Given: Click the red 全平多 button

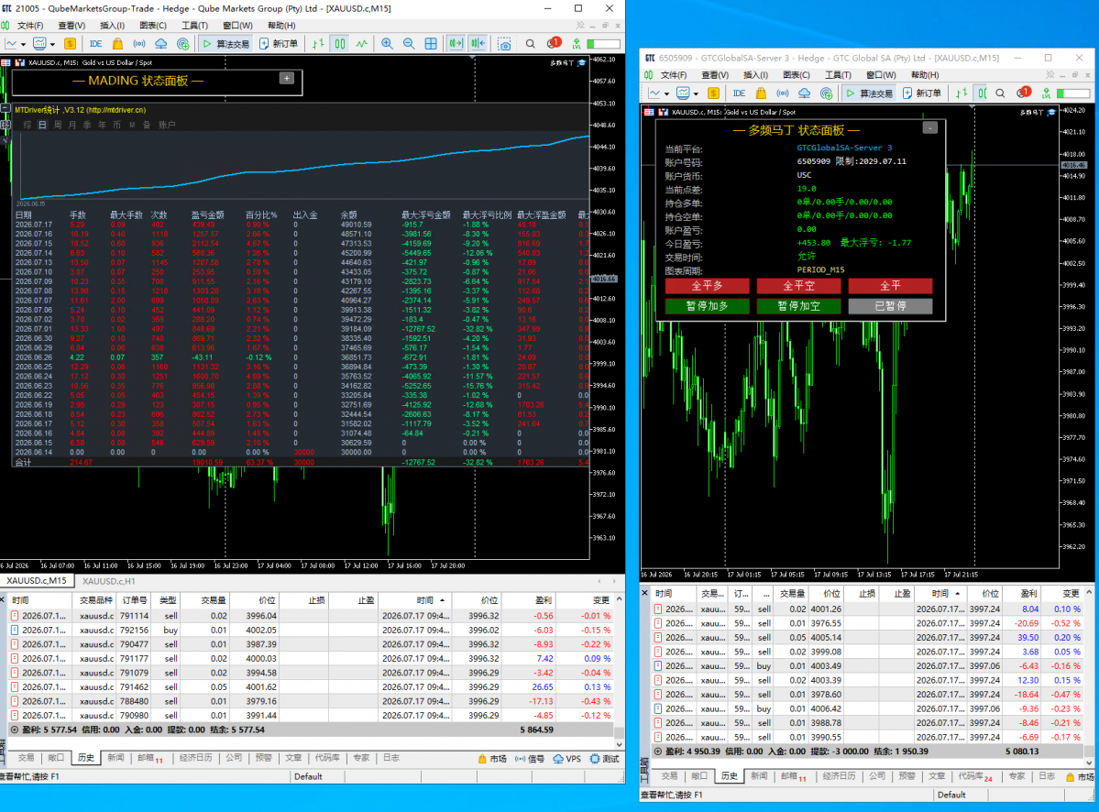Looking at the screenshot, I should click(x=708, y=286).
